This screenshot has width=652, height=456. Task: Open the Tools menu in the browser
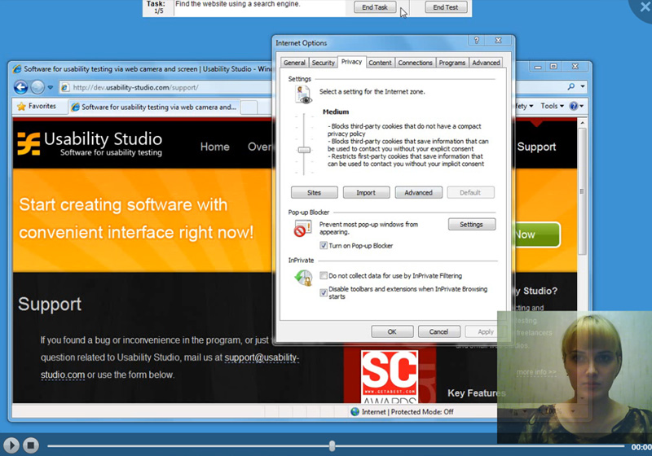pos(553,106)
